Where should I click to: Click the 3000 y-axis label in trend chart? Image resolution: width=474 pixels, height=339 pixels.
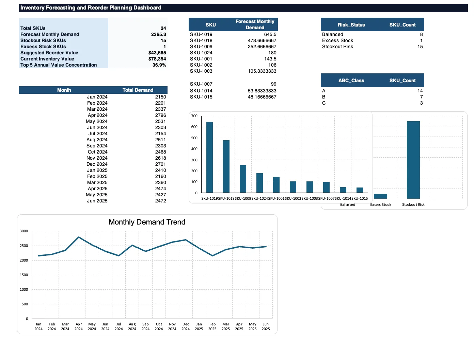(x=24, y=231)
